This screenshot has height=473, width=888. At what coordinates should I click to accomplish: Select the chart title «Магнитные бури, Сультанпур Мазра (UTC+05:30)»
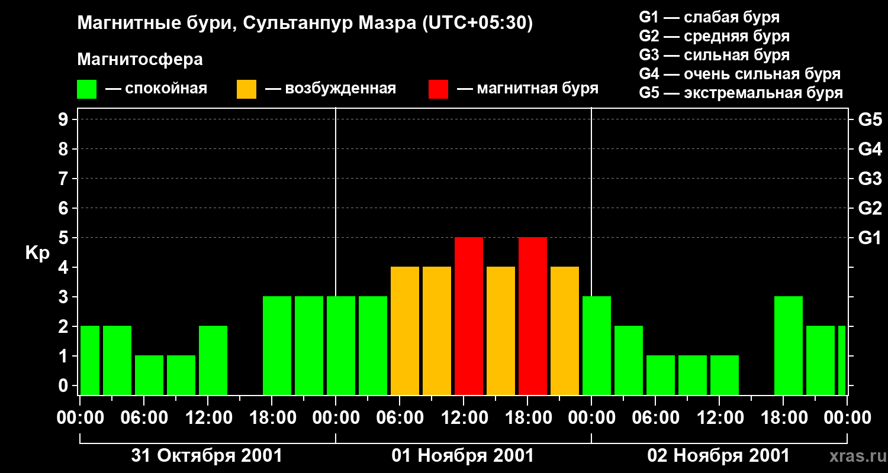coord(305,24)
